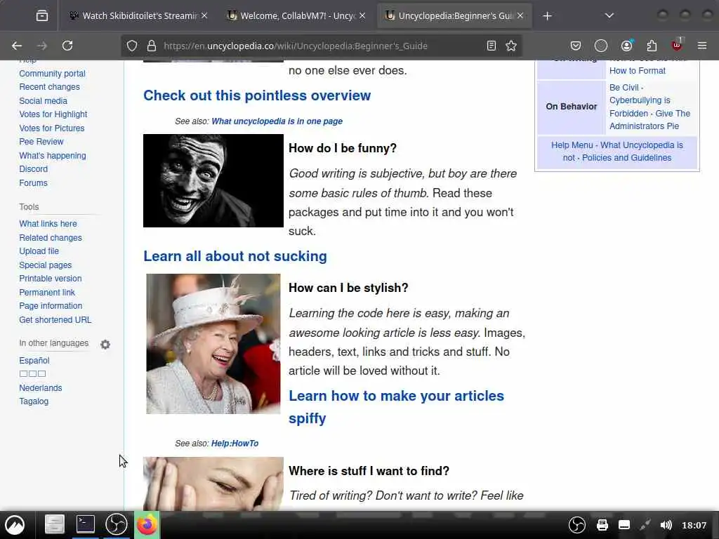Close the Uncyclopedia:Beginner's Guide tab

click(x=520, y=15)
